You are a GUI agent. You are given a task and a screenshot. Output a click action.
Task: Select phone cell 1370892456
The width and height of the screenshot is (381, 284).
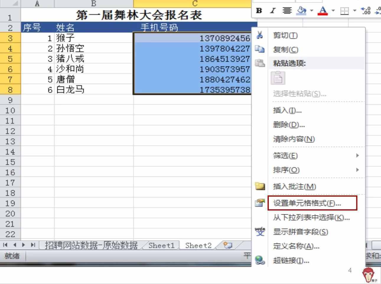click(193, 38)
